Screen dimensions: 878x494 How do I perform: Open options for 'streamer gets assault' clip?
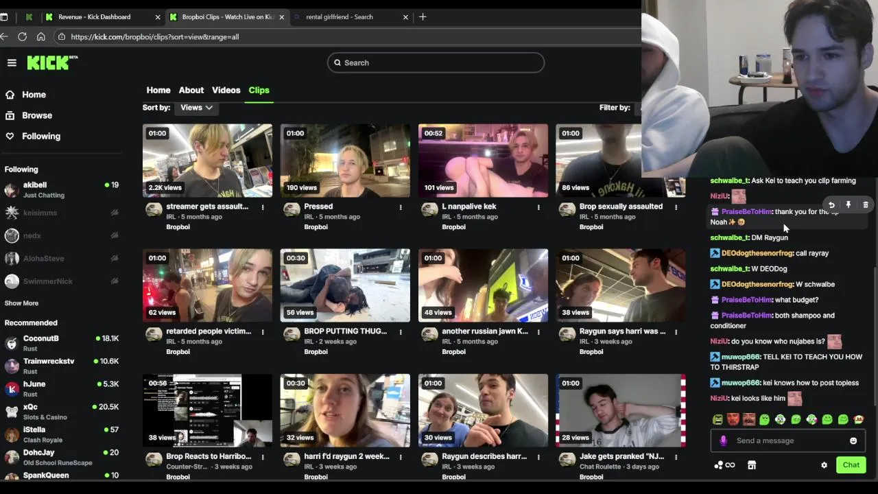coord(263,207)
